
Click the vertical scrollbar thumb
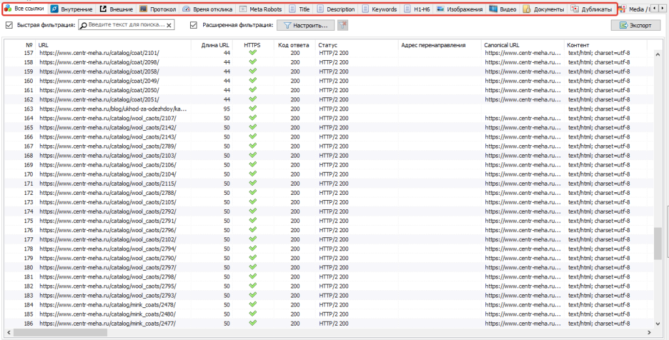[x=657, y=243]
